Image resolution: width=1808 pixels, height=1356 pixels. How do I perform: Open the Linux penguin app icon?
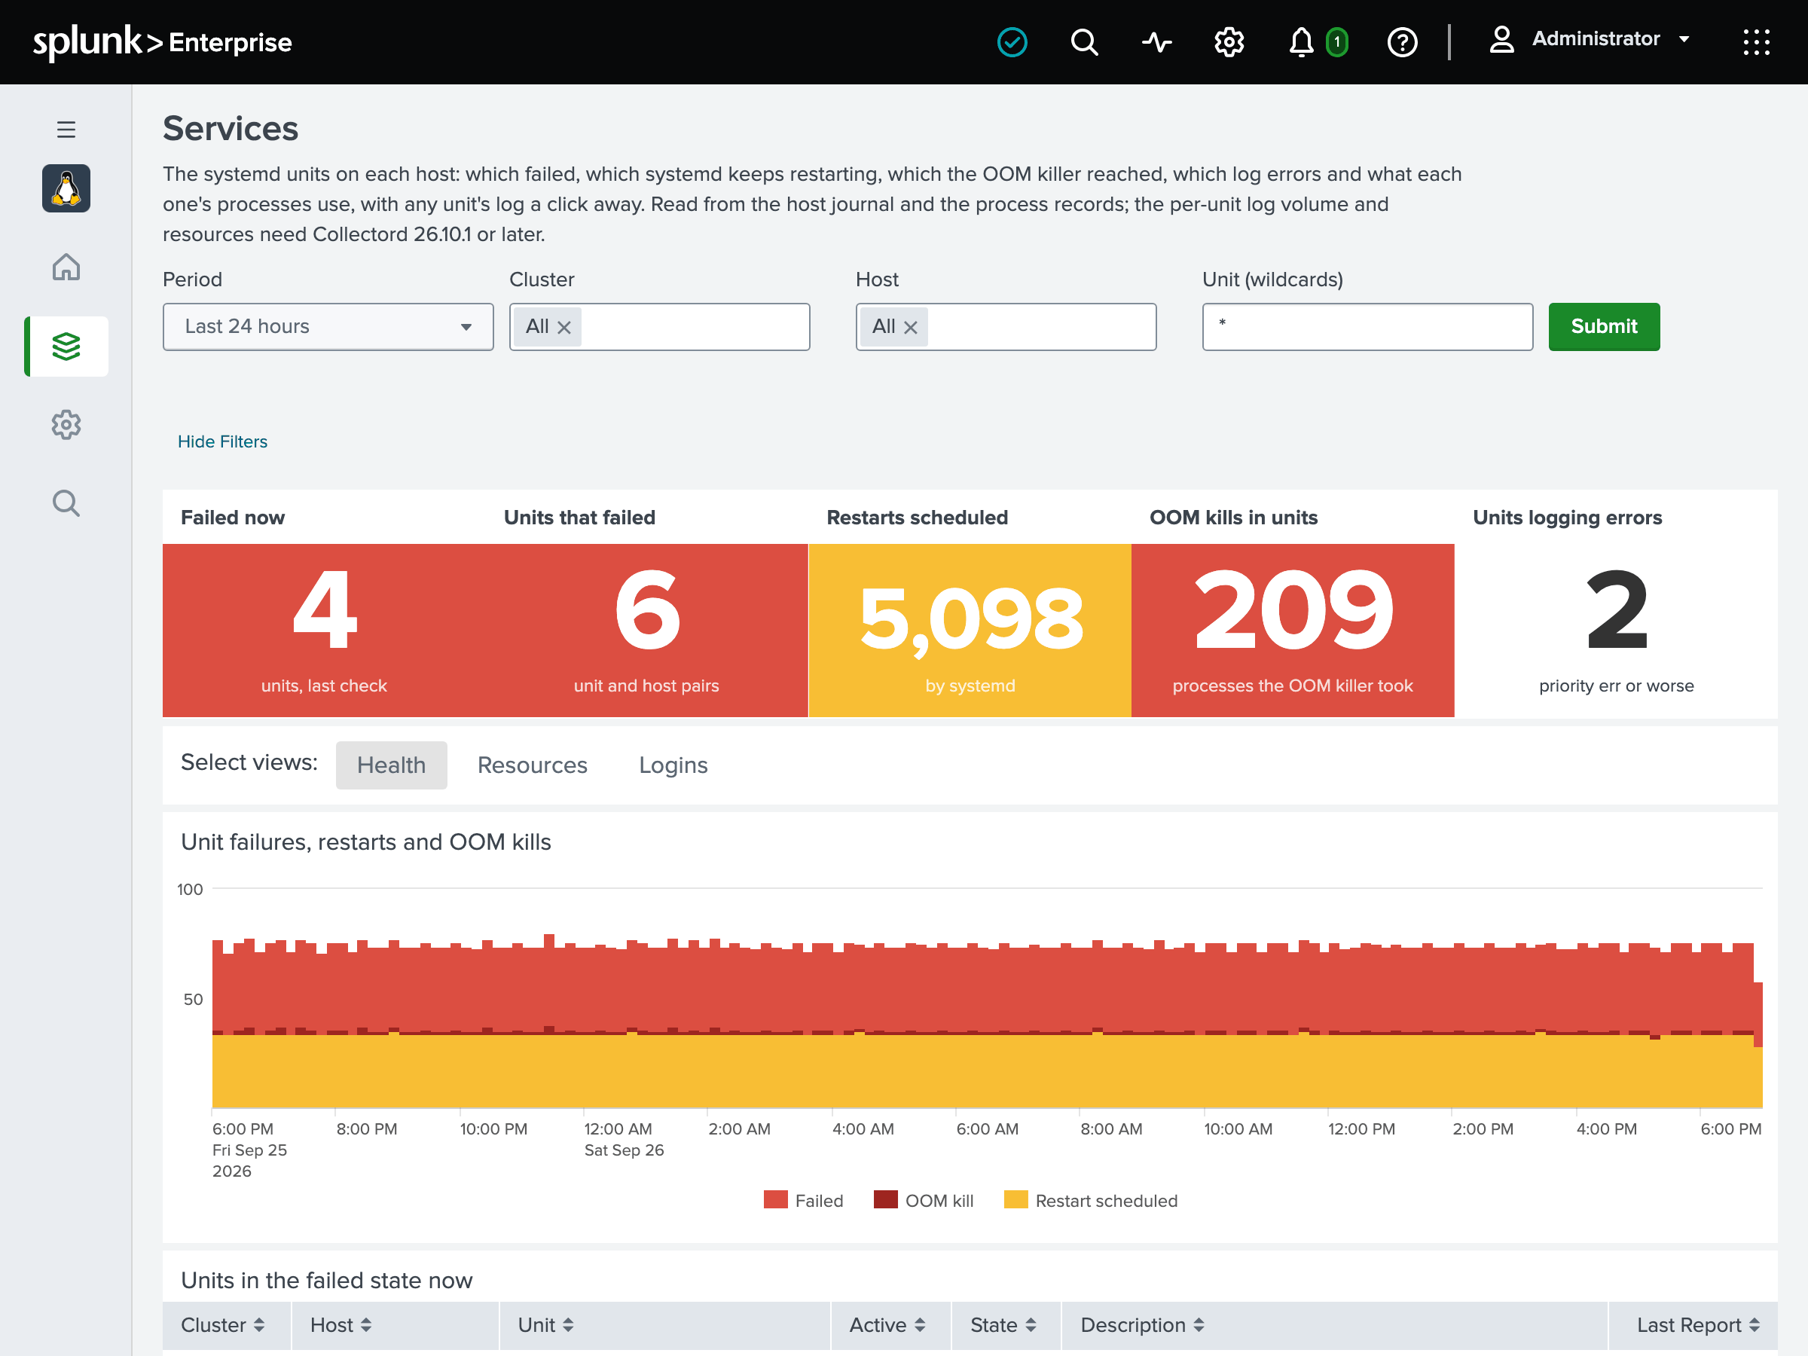[66, 188]
